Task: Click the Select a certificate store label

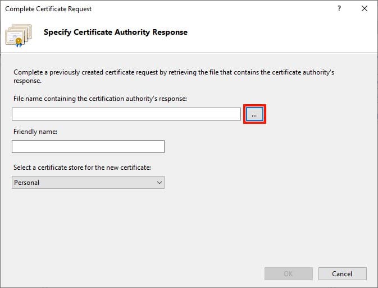Action: (x=82, y=168)
